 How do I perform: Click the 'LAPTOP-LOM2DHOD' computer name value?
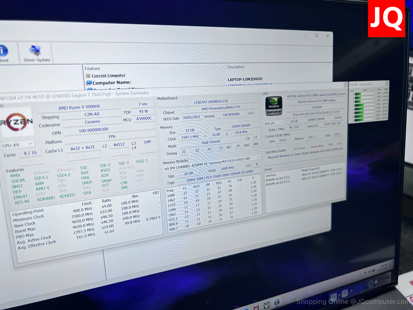tap(245, 79)
